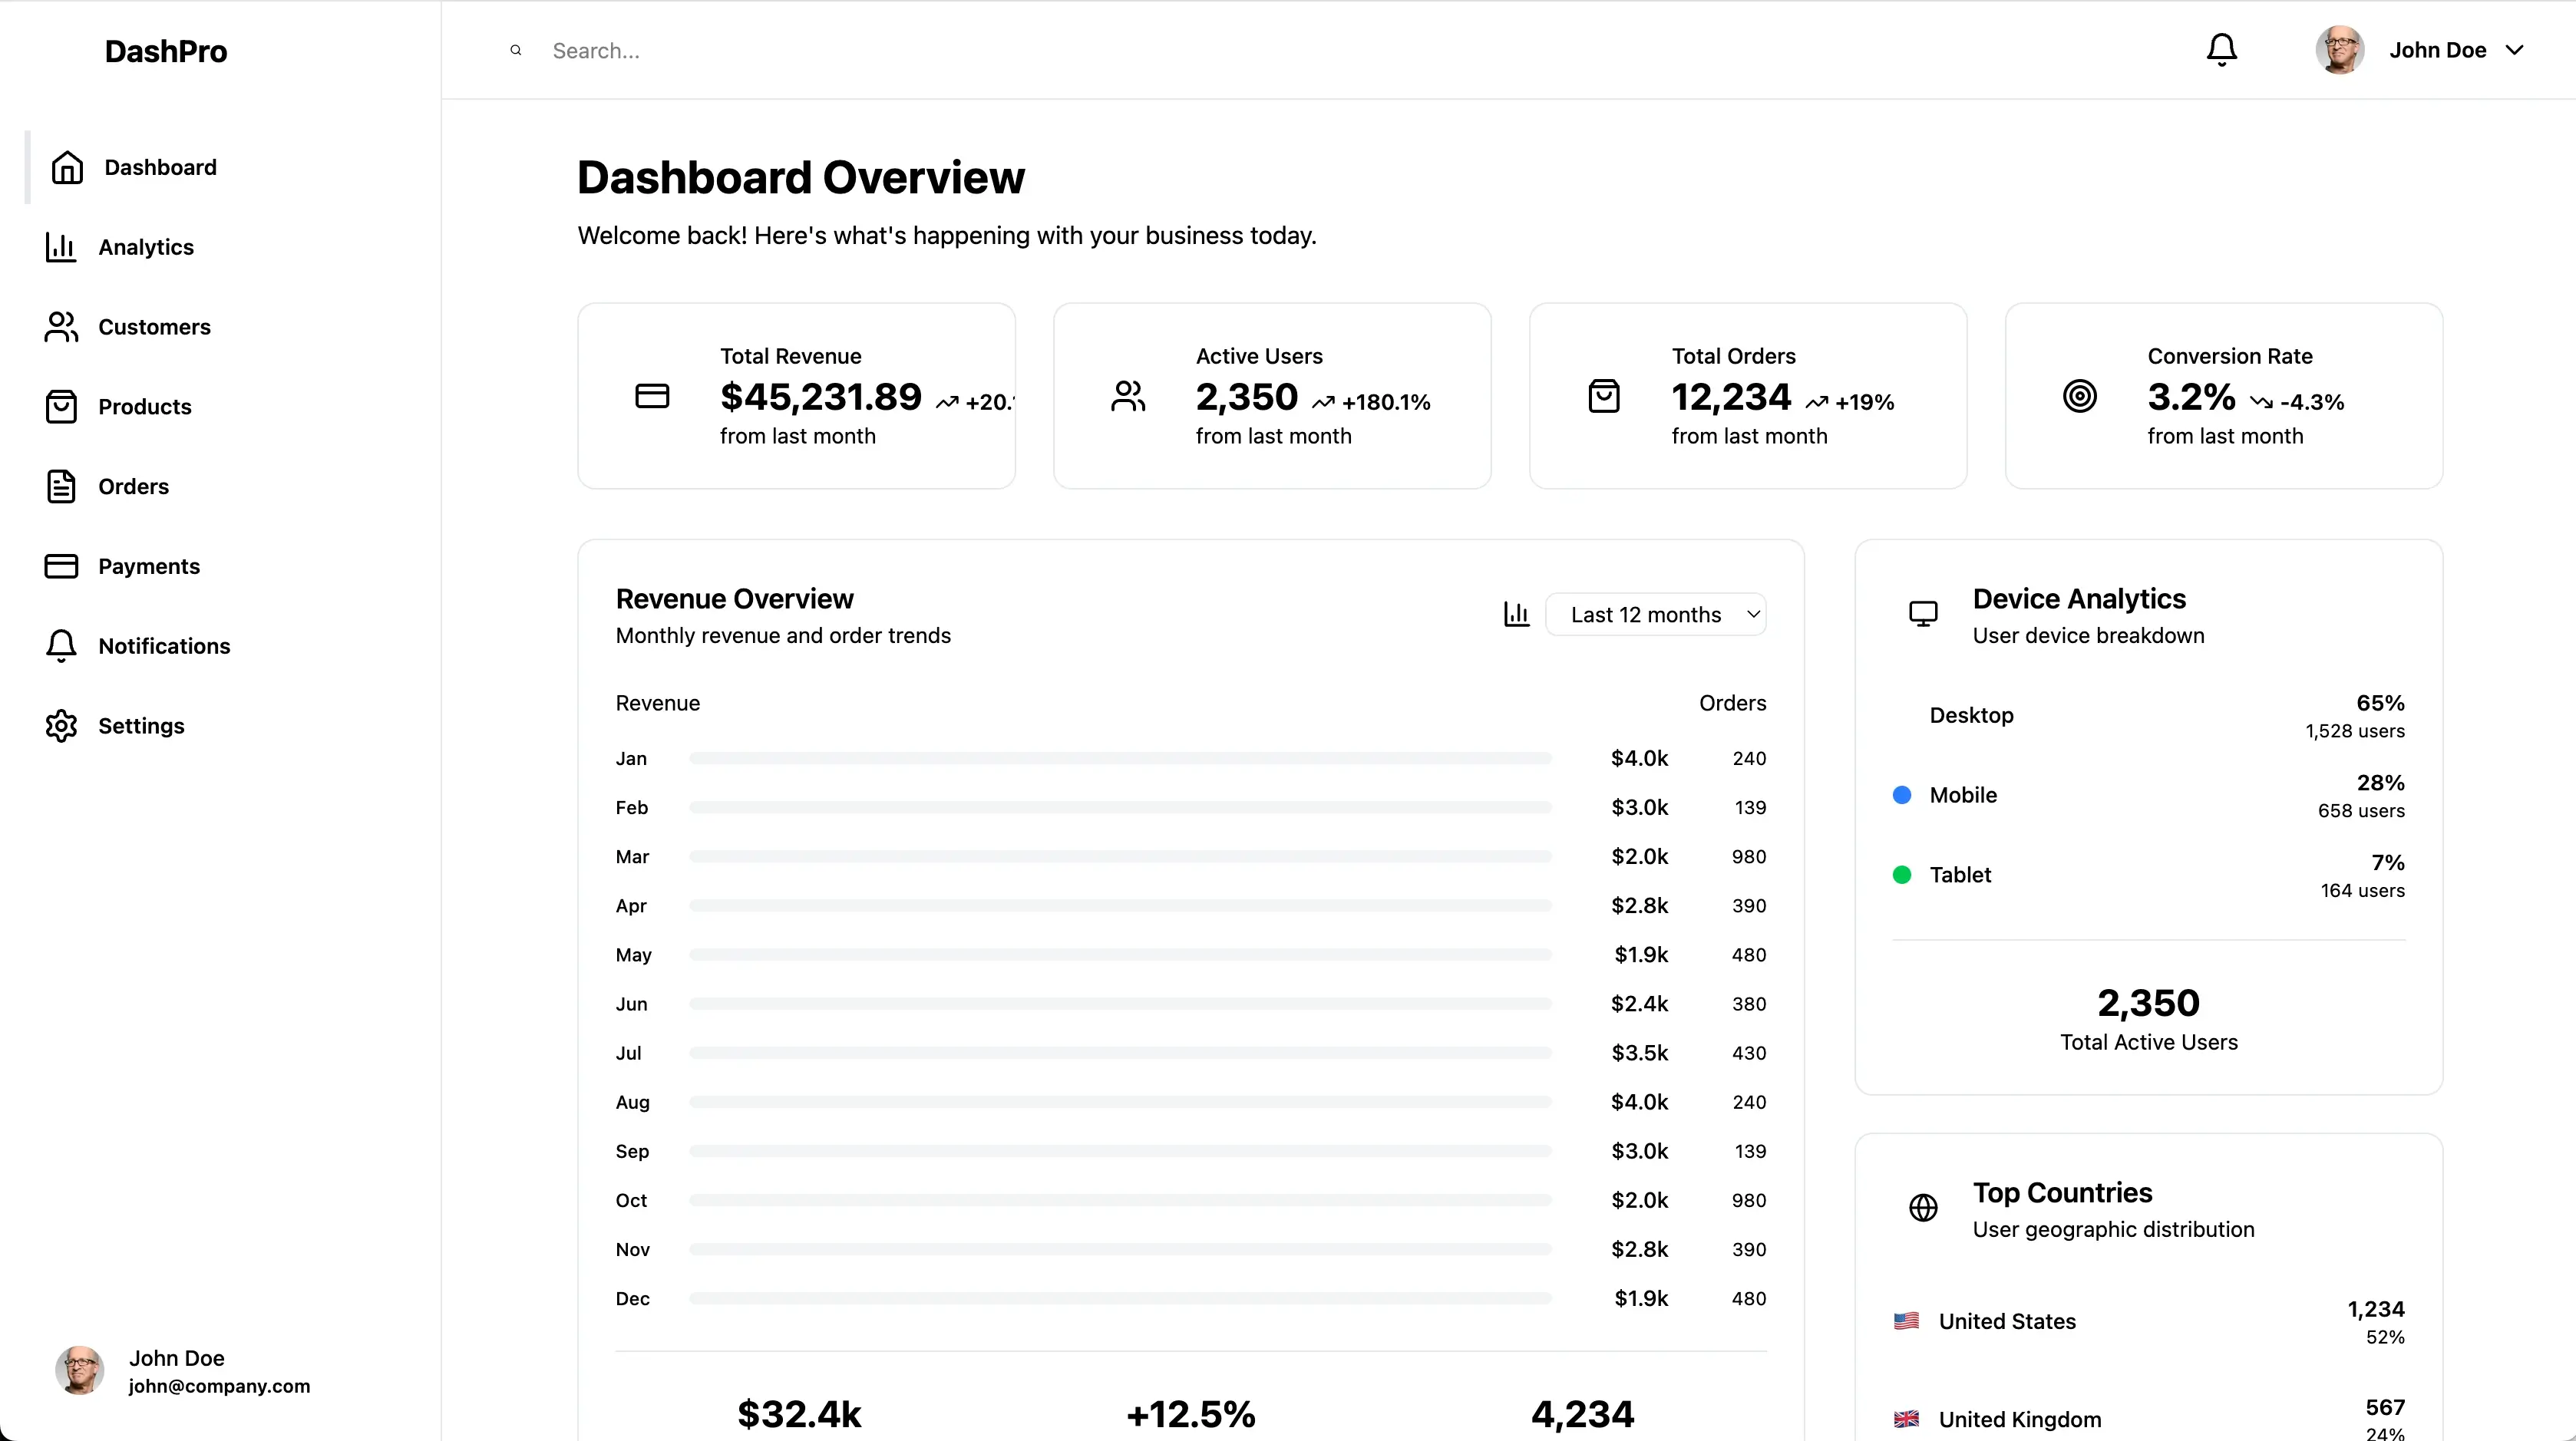The height and width of the screenshot is (1441, 2576).
Task: Select the Analytics bar chart icon
Action: (61, 247)
